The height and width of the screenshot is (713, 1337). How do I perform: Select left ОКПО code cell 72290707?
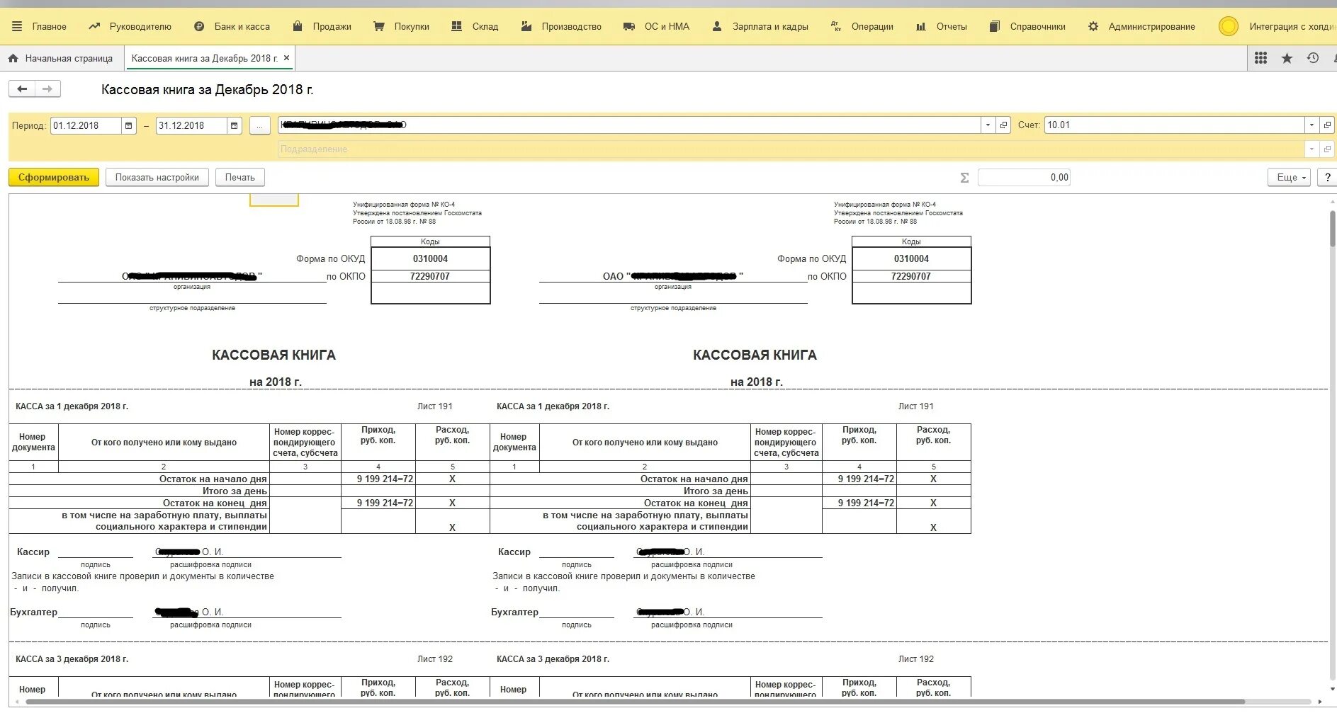click(x=431, y=276)
